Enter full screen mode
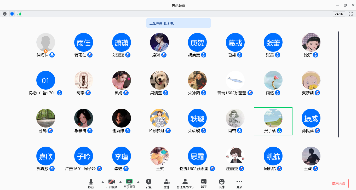356x190 pixels. 351,14
